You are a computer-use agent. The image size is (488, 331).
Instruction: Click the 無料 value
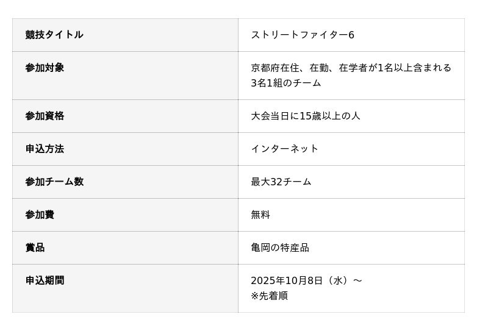260,215
